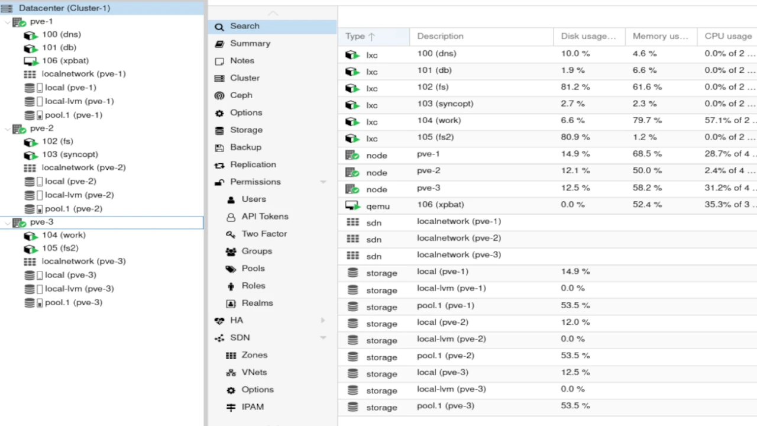This screenshot has height=426, width=757.
Task: Collapse the pve-3 node tree arrow
Action: pos(7,222)
